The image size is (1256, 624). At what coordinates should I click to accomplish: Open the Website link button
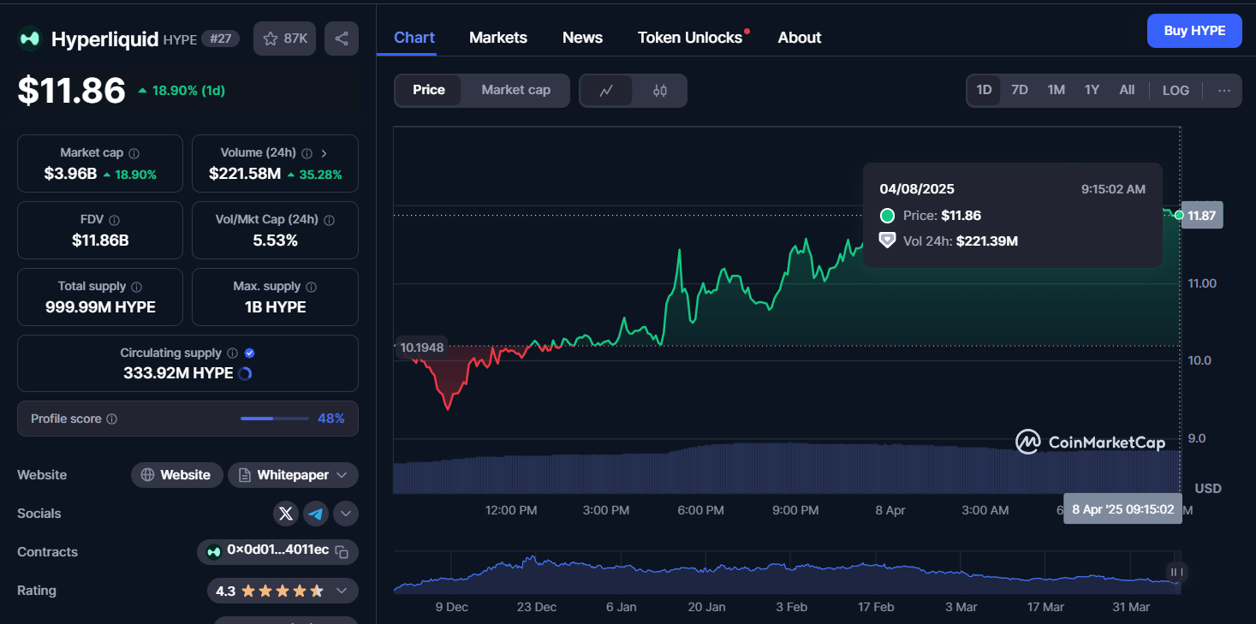[176, 475]
